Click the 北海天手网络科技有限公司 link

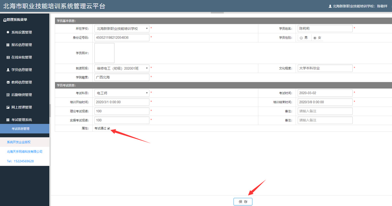tap(24, 152)
